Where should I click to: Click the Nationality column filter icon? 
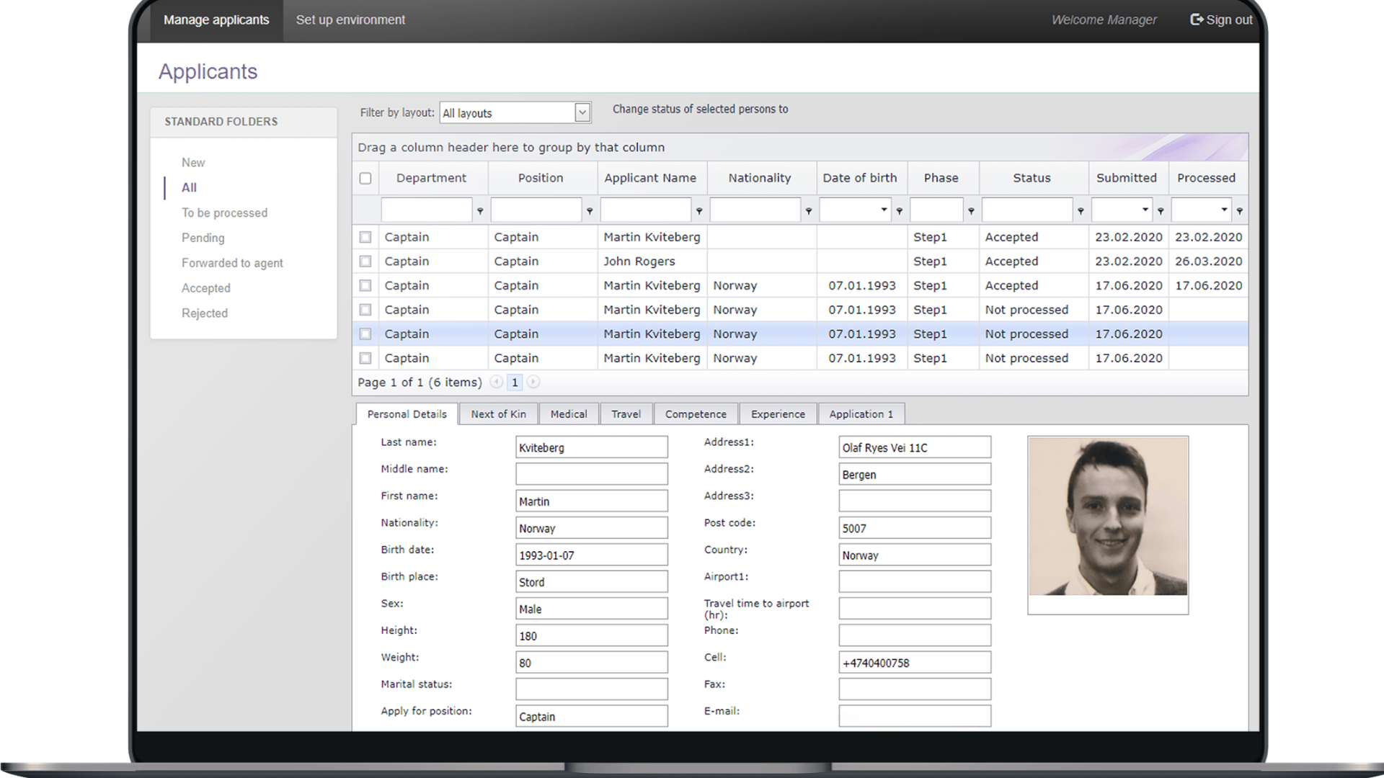click(809, 211)
